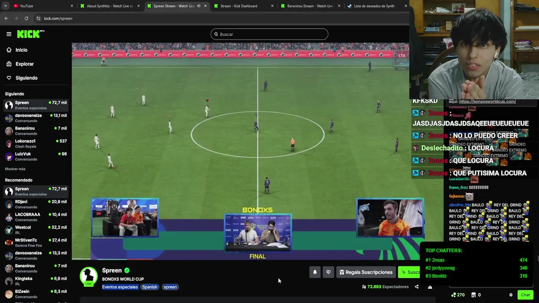
Task: Click the KICK logo
Action: [31, 34]
